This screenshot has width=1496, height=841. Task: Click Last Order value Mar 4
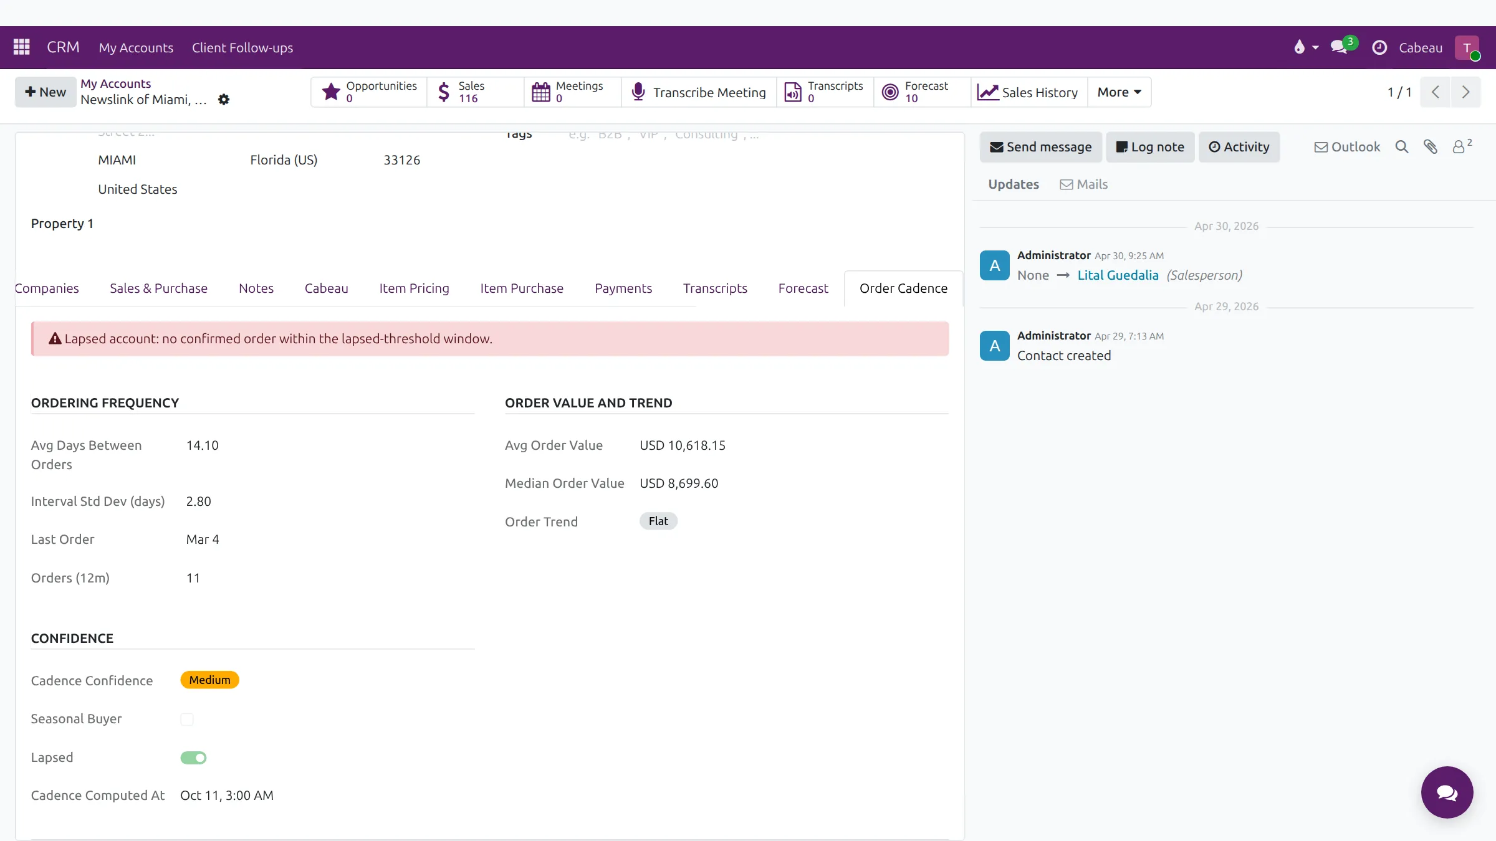coord(203,539)
